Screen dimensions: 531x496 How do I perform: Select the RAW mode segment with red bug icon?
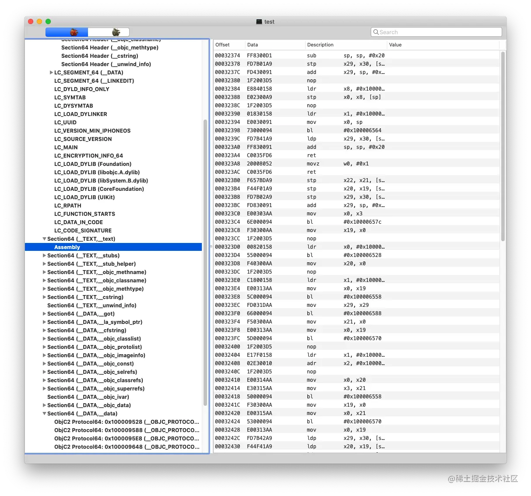coord(67,32)
